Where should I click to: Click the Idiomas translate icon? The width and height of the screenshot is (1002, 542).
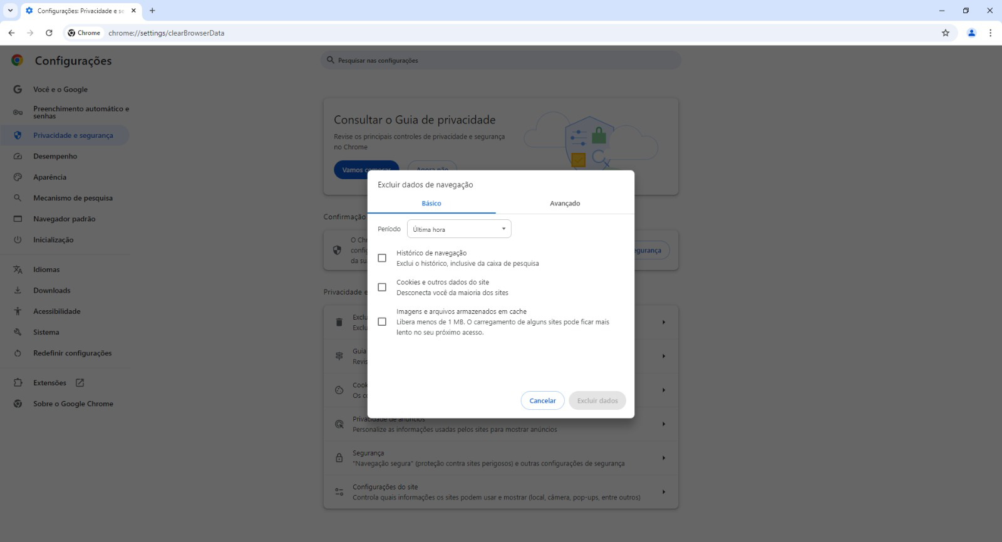tap(18, 269)
